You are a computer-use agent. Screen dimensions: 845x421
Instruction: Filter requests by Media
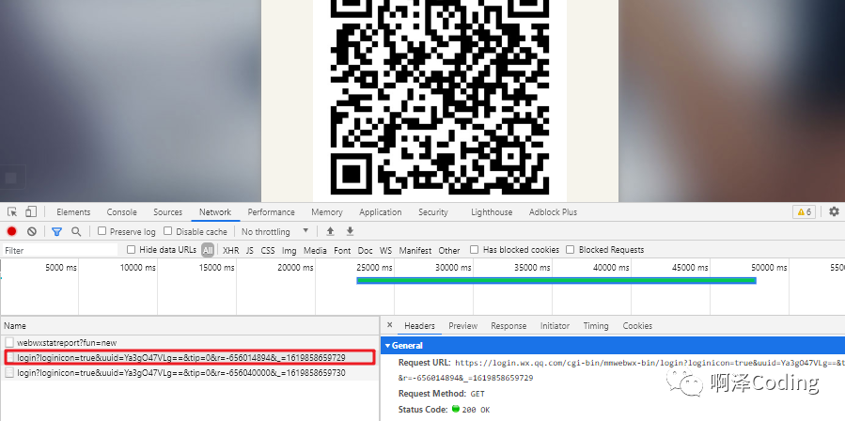315,250
